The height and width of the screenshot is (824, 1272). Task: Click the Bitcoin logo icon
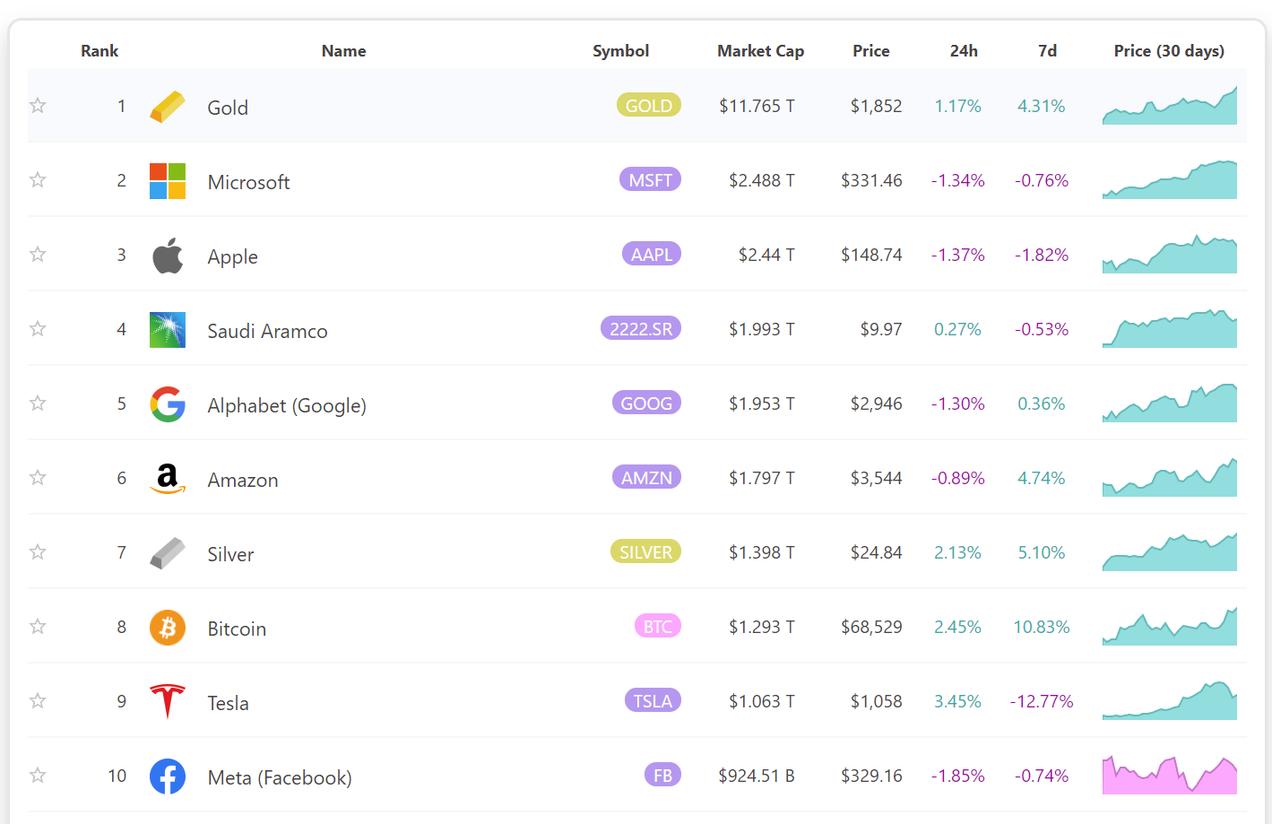(x=168, y=628)
